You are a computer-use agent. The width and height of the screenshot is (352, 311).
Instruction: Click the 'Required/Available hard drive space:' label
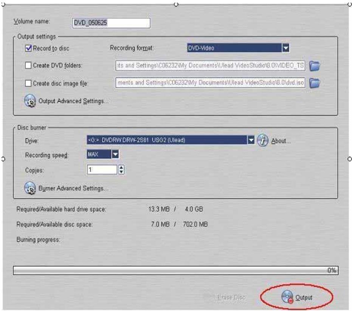point(61,209)
